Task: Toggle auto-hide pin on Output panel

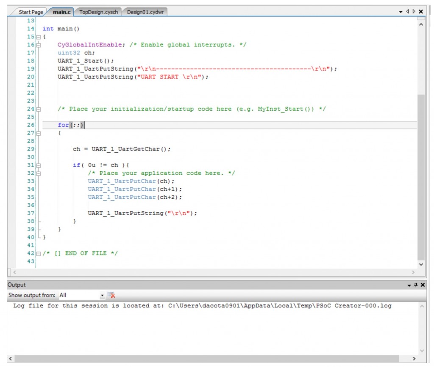Action: tap(416, 285)
